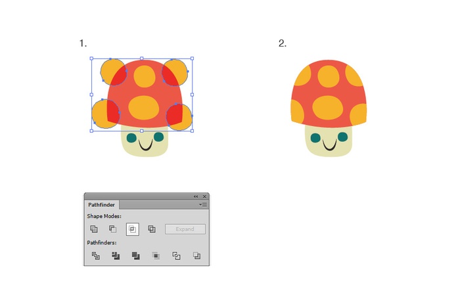Use the Trim pathfinder icon
The width and height of the screenshot is (460, 297).
tap(116, 256)
